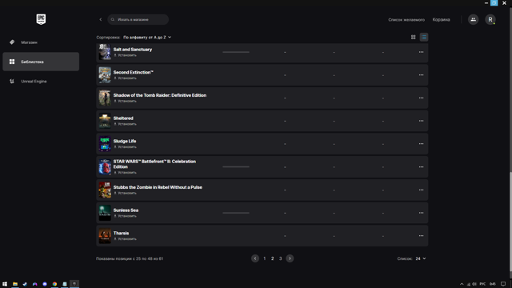Click Sheltered cover thumbnail
Image resolution: width=512 pixels, height=288 pixels.
pos(105,121)
